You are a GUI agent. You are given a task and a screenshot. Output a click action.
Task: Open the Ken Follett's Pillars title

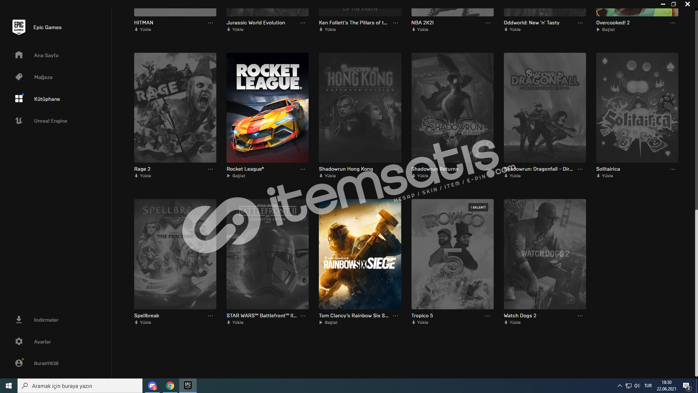click(x=353, y=23)
